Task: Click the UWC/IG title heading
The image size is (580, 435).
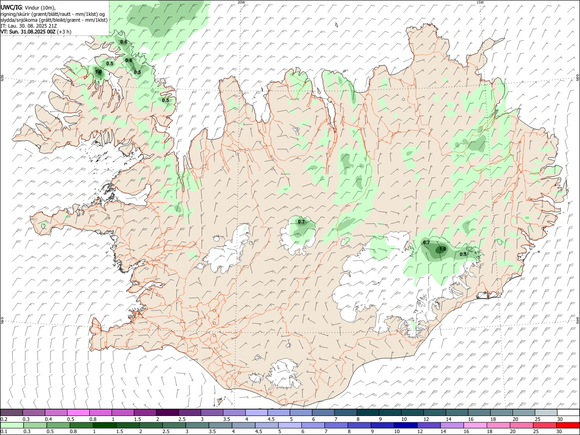Action: pos(11,7)
